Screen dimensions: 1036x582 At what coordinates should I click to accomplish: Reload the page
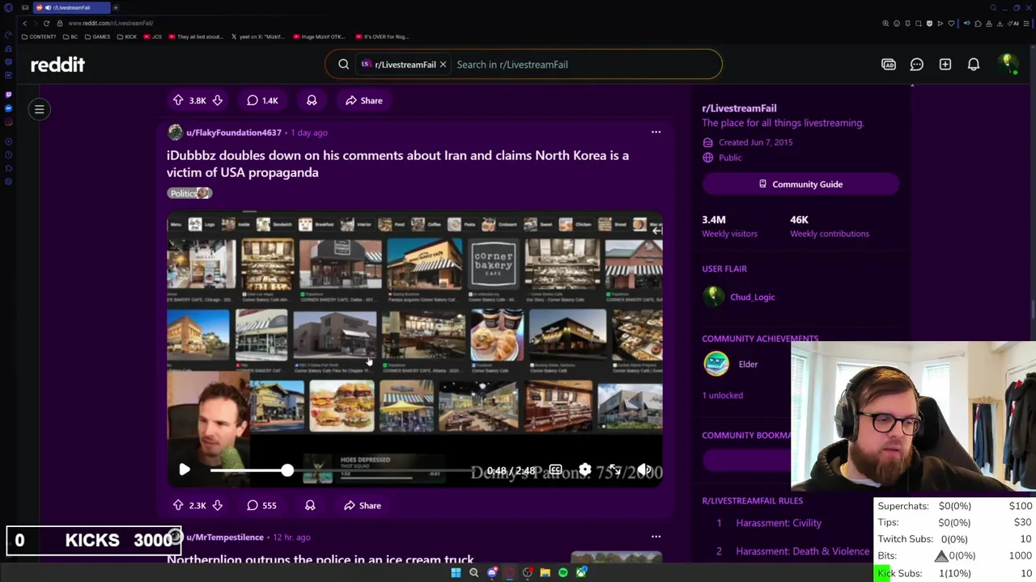point(46,23)
